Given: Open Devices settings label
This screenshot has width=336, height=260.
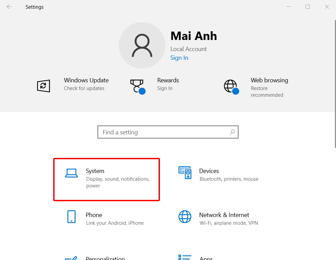Looking at the screenshot, I should pos(209,171).
